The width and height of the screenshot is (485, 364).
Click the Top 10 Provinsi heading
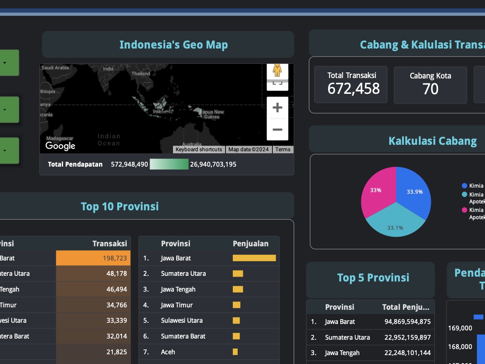coord(120,206)
